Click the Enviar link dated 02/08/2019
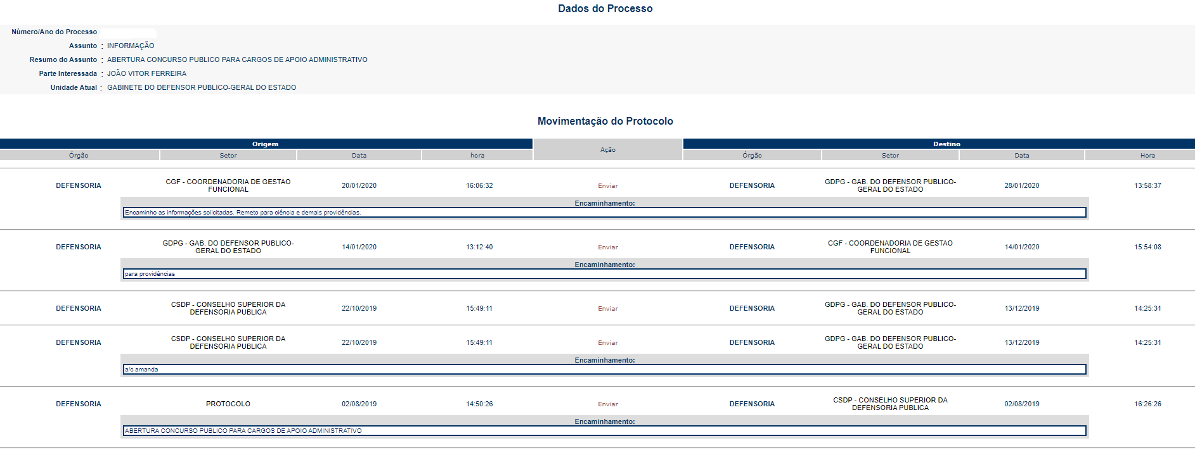The width and height of the screenshot is (1195, 455). [x=607, y=404]
